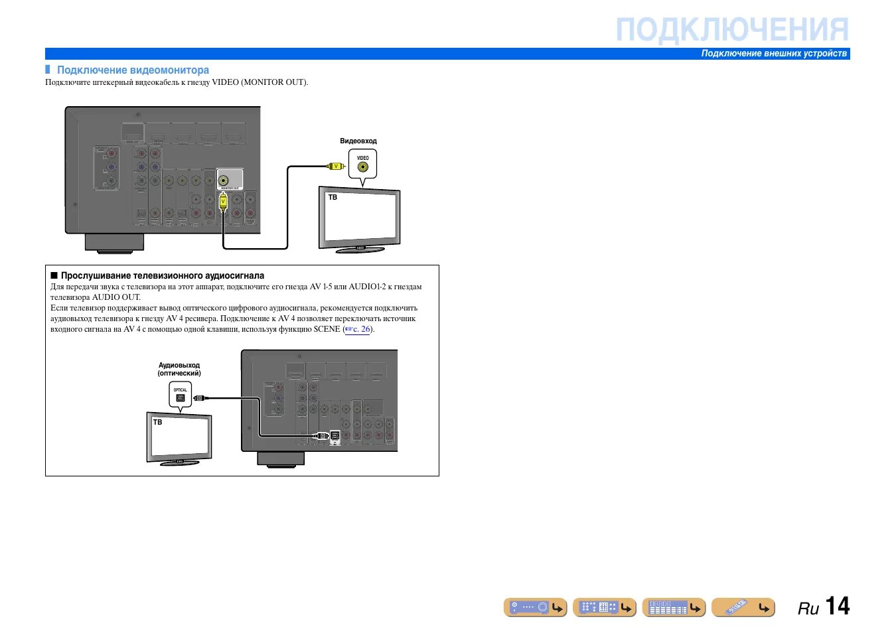Viewport: 896px width, 633px height.
Task: Select the heading 'Прослушивание телевизионного аудиосигнала'
Action: tap(163, 275)
